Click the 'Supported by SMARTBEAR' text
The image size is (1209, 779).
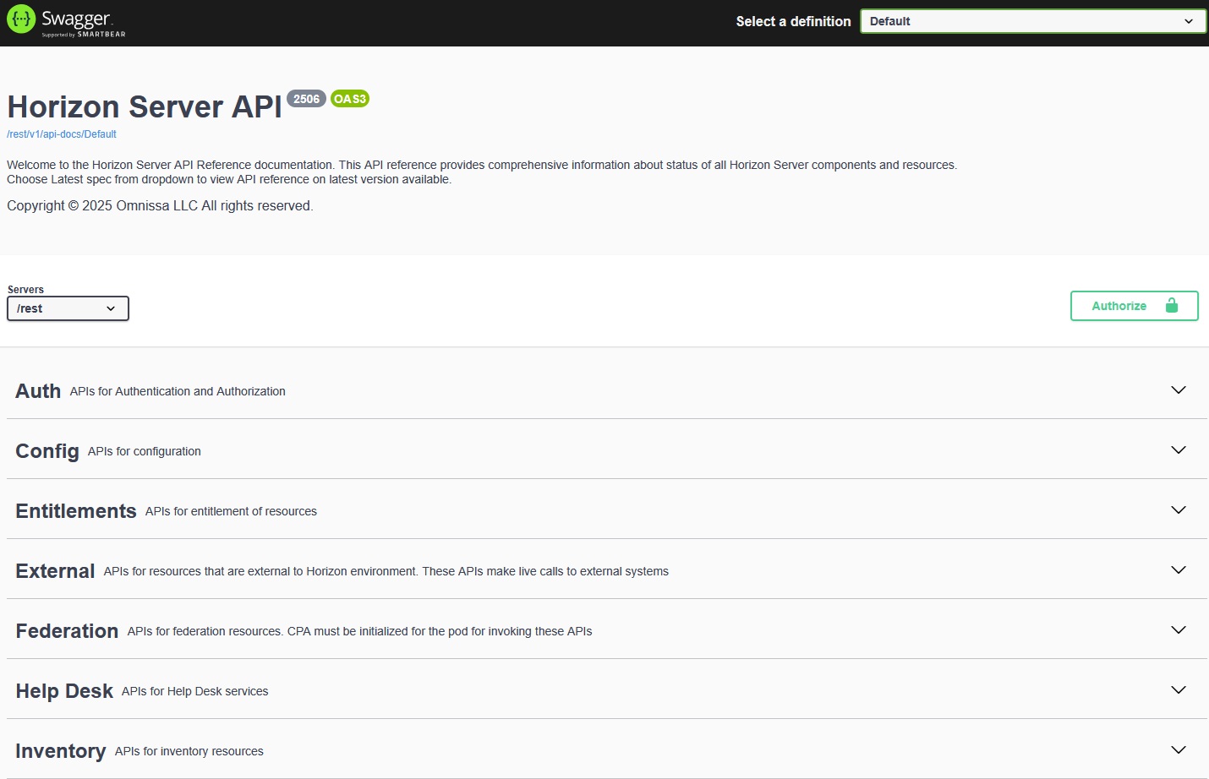tap(84, 35)
